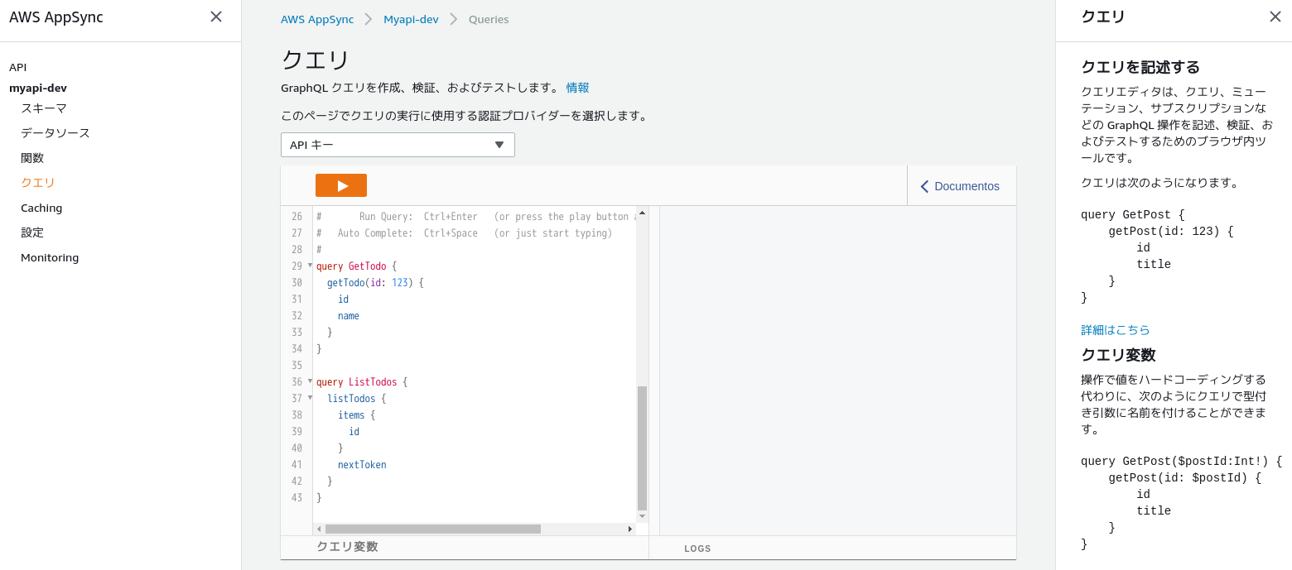Viewport: 1292px width, 570px height.
Task: Click the editor scroll-up arrow
Action: click(x=642, y=213)
